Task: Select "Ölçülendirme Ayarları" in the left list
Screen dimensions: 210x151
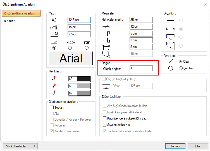Action: 19,13
